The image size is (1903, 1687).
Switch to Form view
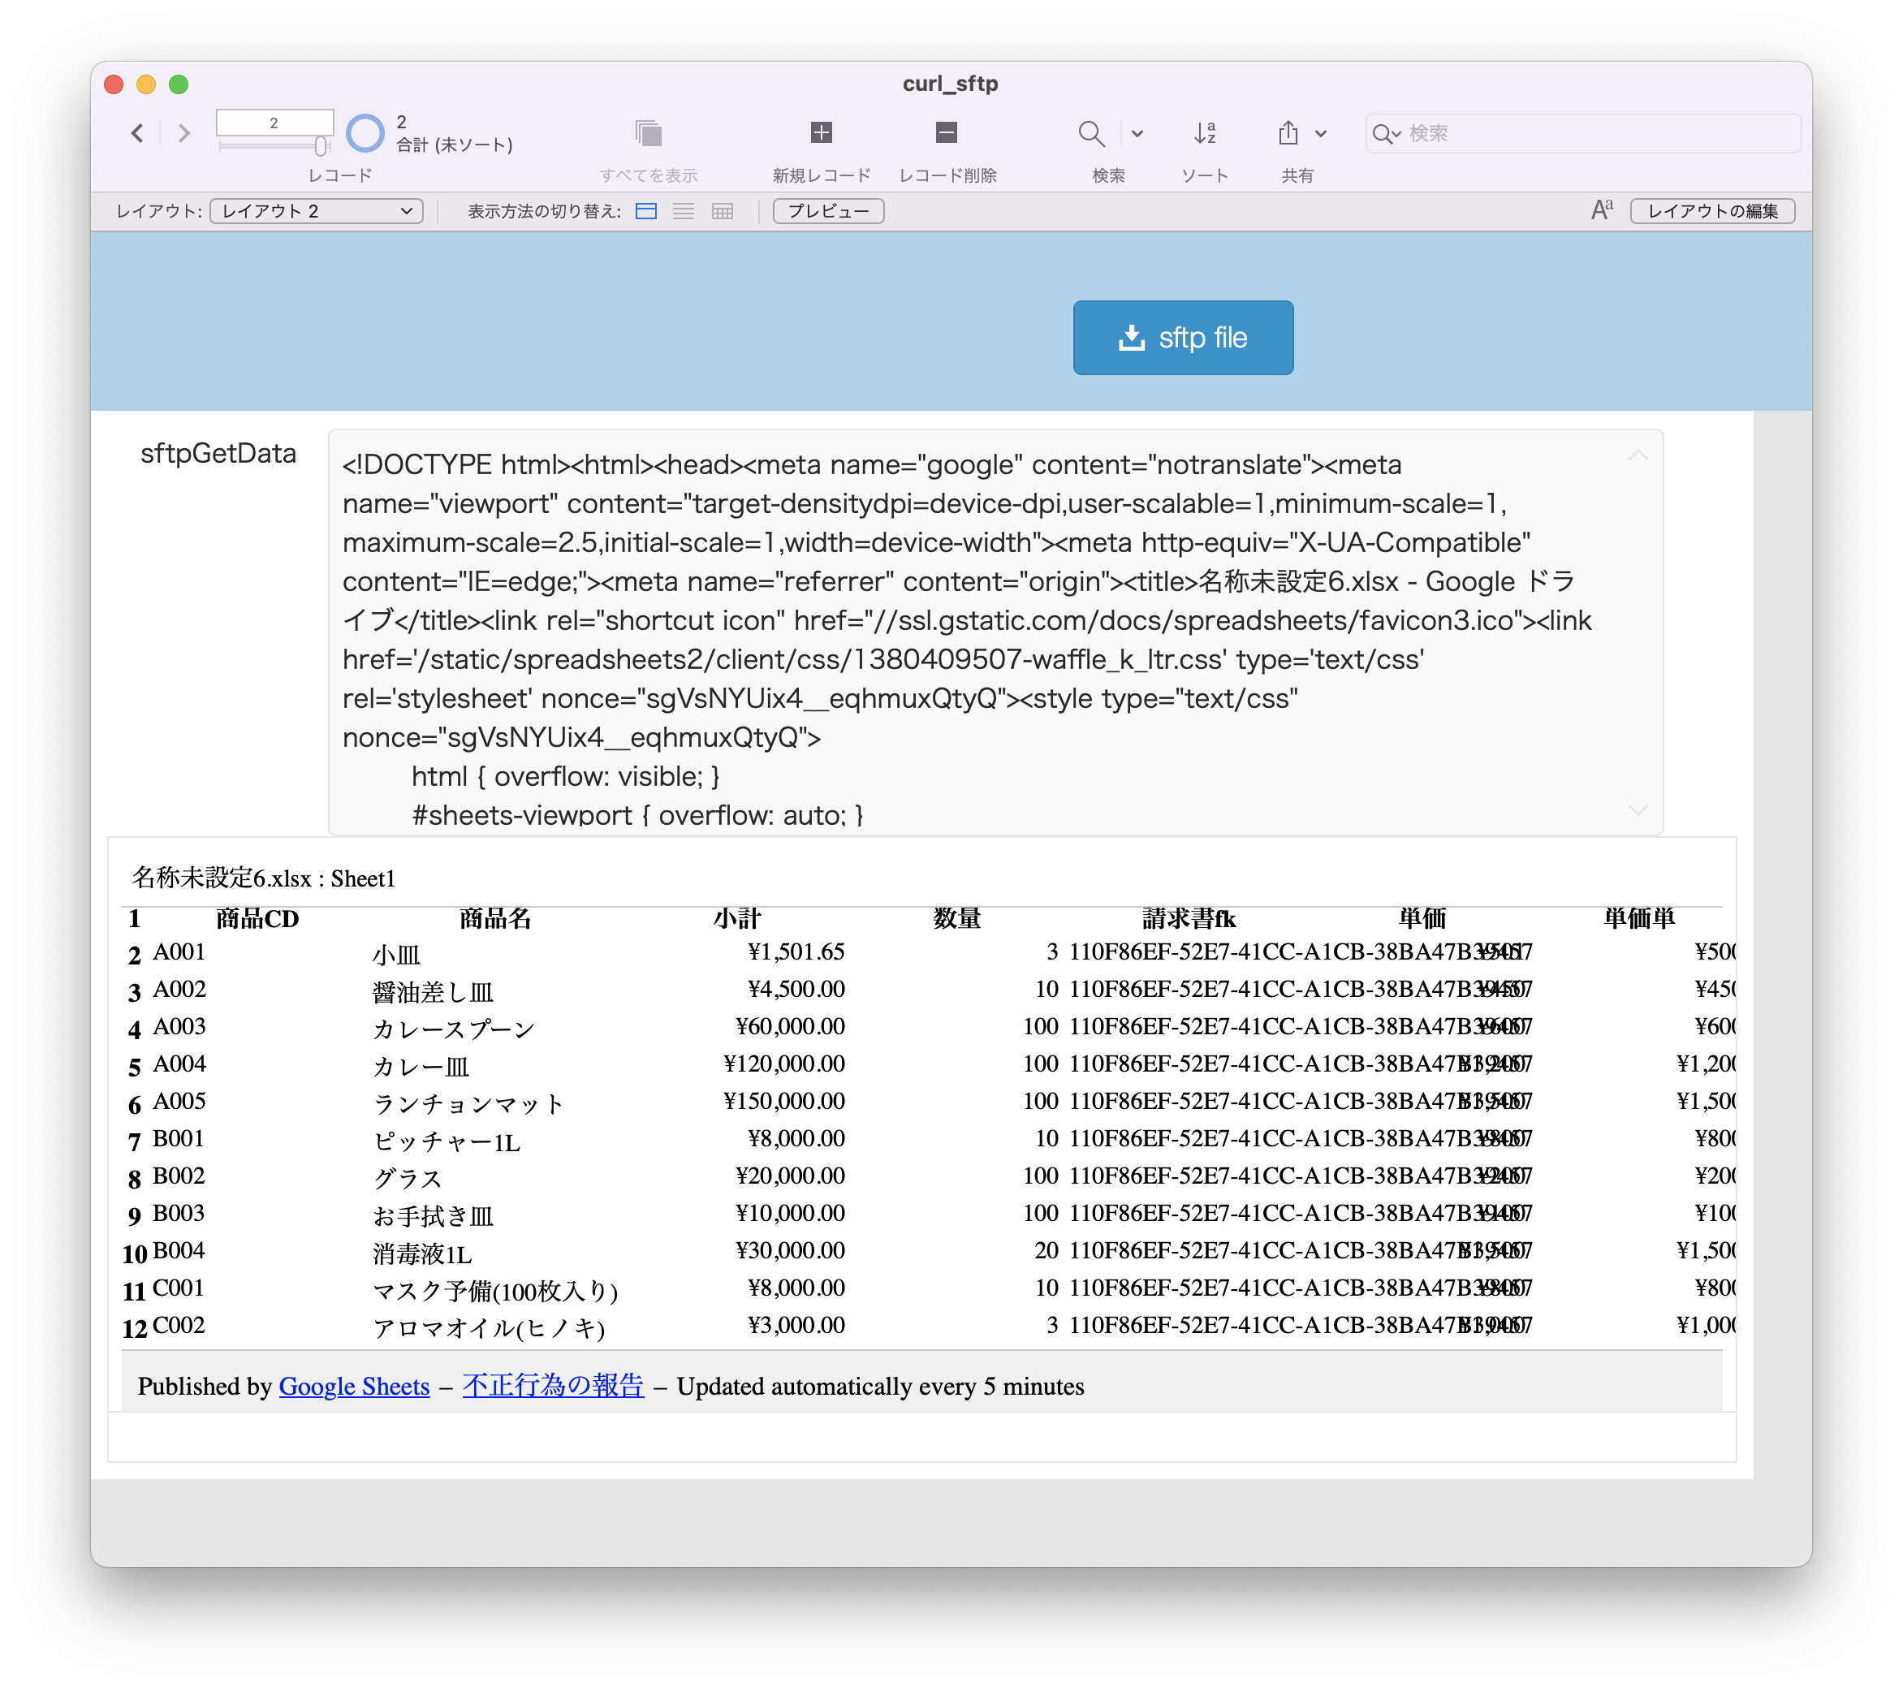(x=646, y=211)
